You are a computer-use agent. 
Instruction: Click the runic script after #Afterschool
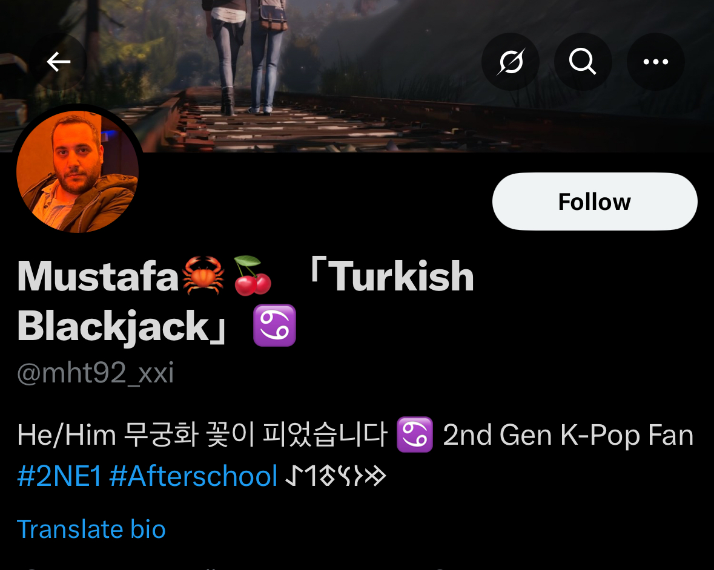pyautogui.click(x=336, y=477)
